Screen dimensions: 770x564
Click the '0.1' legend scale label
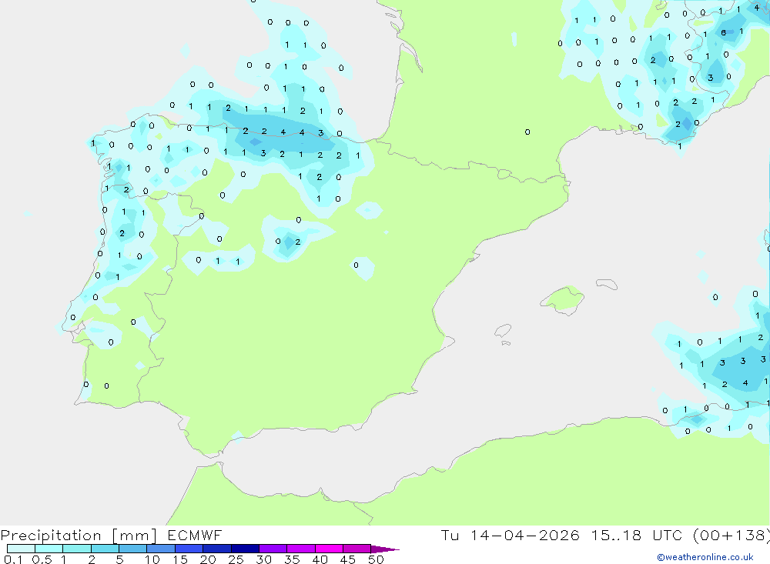13,559
